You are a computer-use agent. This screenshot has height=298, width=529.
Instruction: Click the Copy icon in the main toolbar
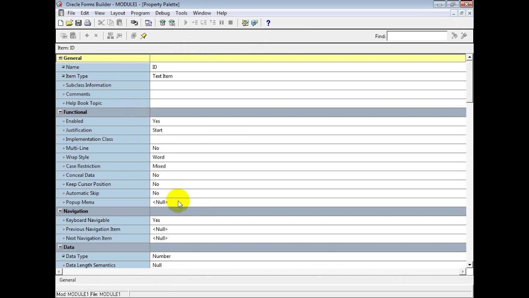click(110, 23)
